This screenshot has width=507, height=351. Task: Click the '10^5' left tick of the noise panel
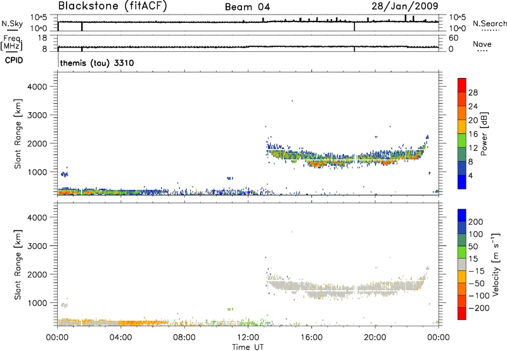39,18
